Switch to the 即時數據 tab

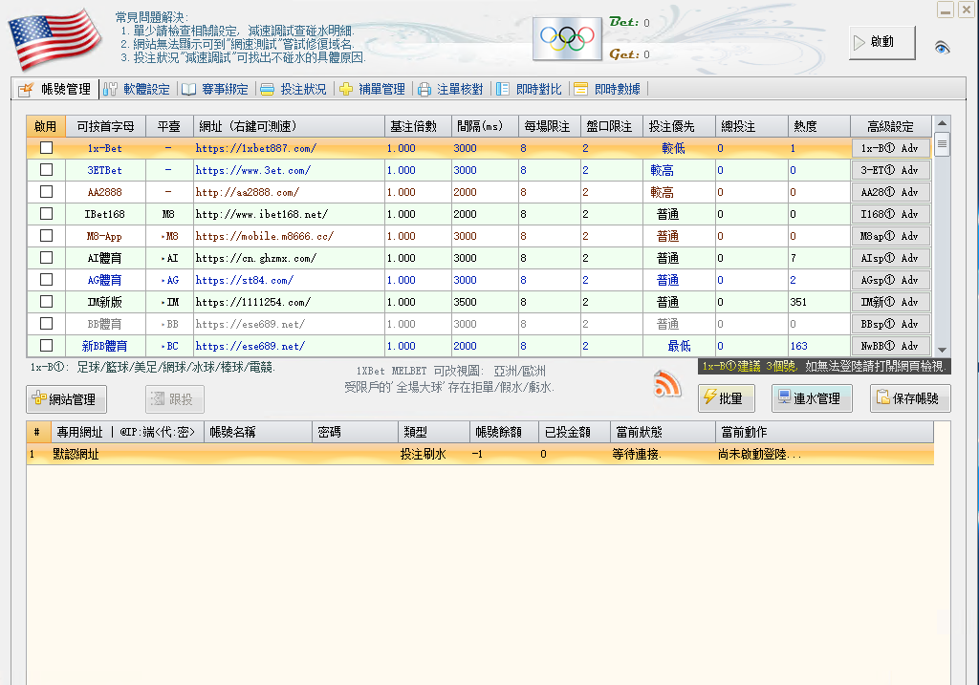[x=608, y=89]
